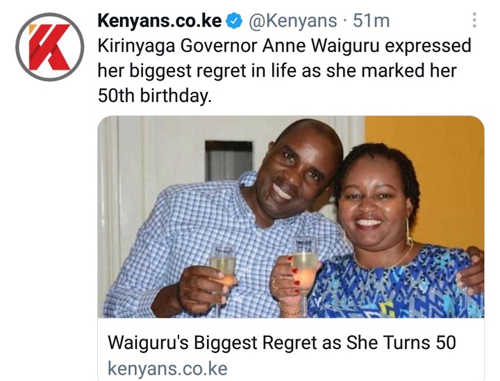Open headline Waiguru's Biggest Regret as She Turns 50
Screen dimensions: 500x381
[281, 343]
